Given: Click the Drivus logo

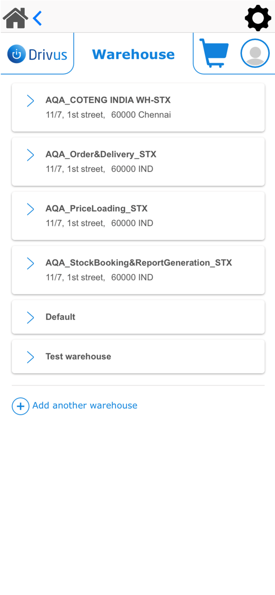Looking at the screenshot, I should (37, 54).
